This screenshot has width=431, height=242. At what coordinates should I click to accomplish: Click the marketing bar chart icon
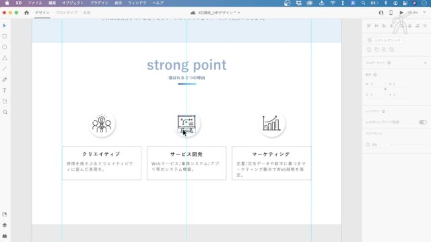(x=271, y=124)
